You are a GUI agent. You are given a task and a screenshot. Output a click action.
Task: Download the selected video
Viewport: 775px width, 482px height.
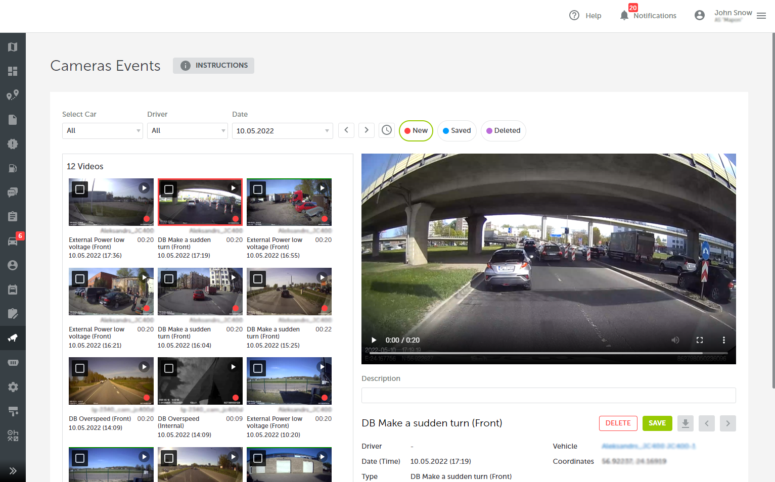685,423
